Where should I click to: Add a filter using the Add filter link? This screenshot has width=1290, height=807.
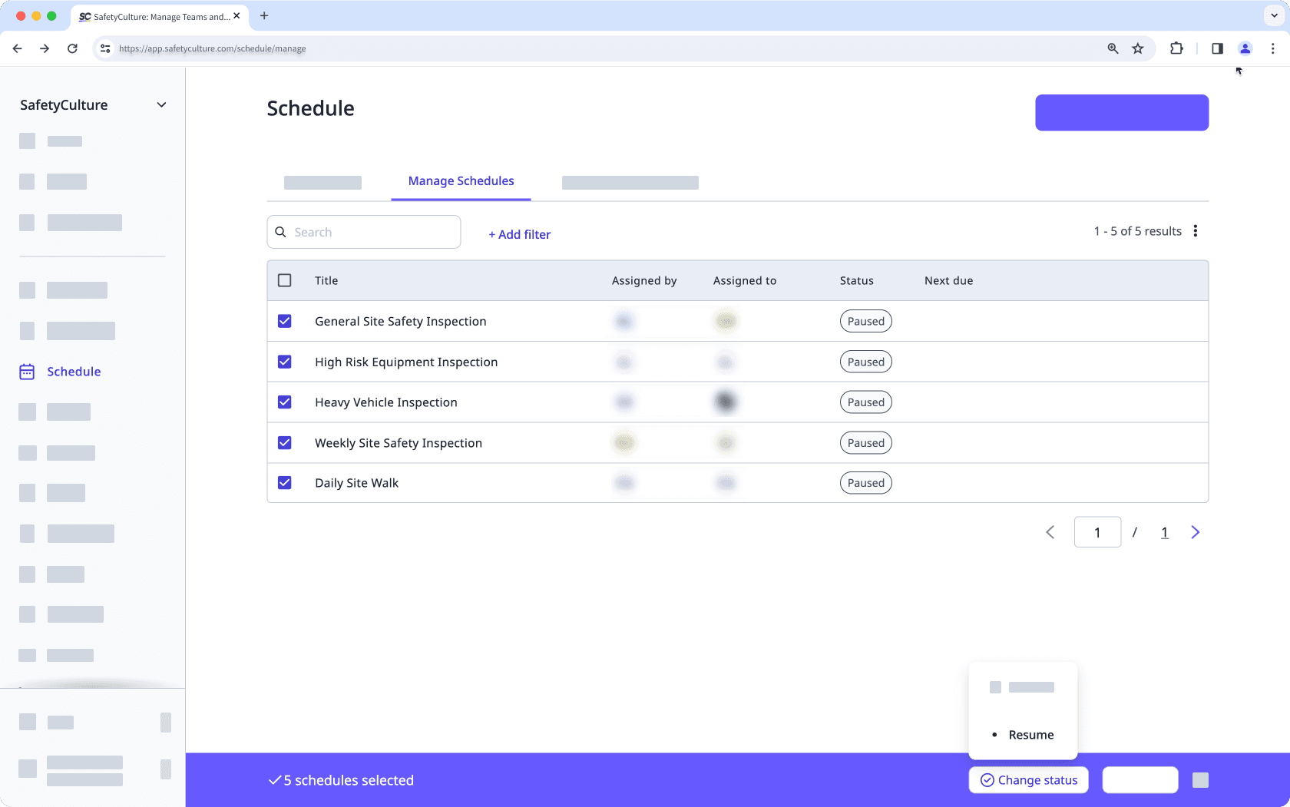coord(519,234)
